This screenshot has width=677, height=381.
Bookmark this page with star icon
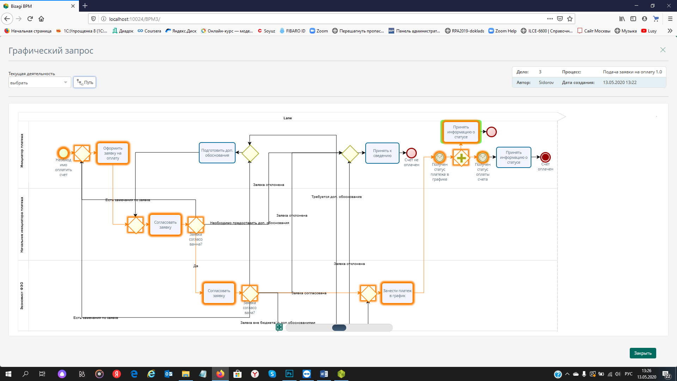(570, 19)
